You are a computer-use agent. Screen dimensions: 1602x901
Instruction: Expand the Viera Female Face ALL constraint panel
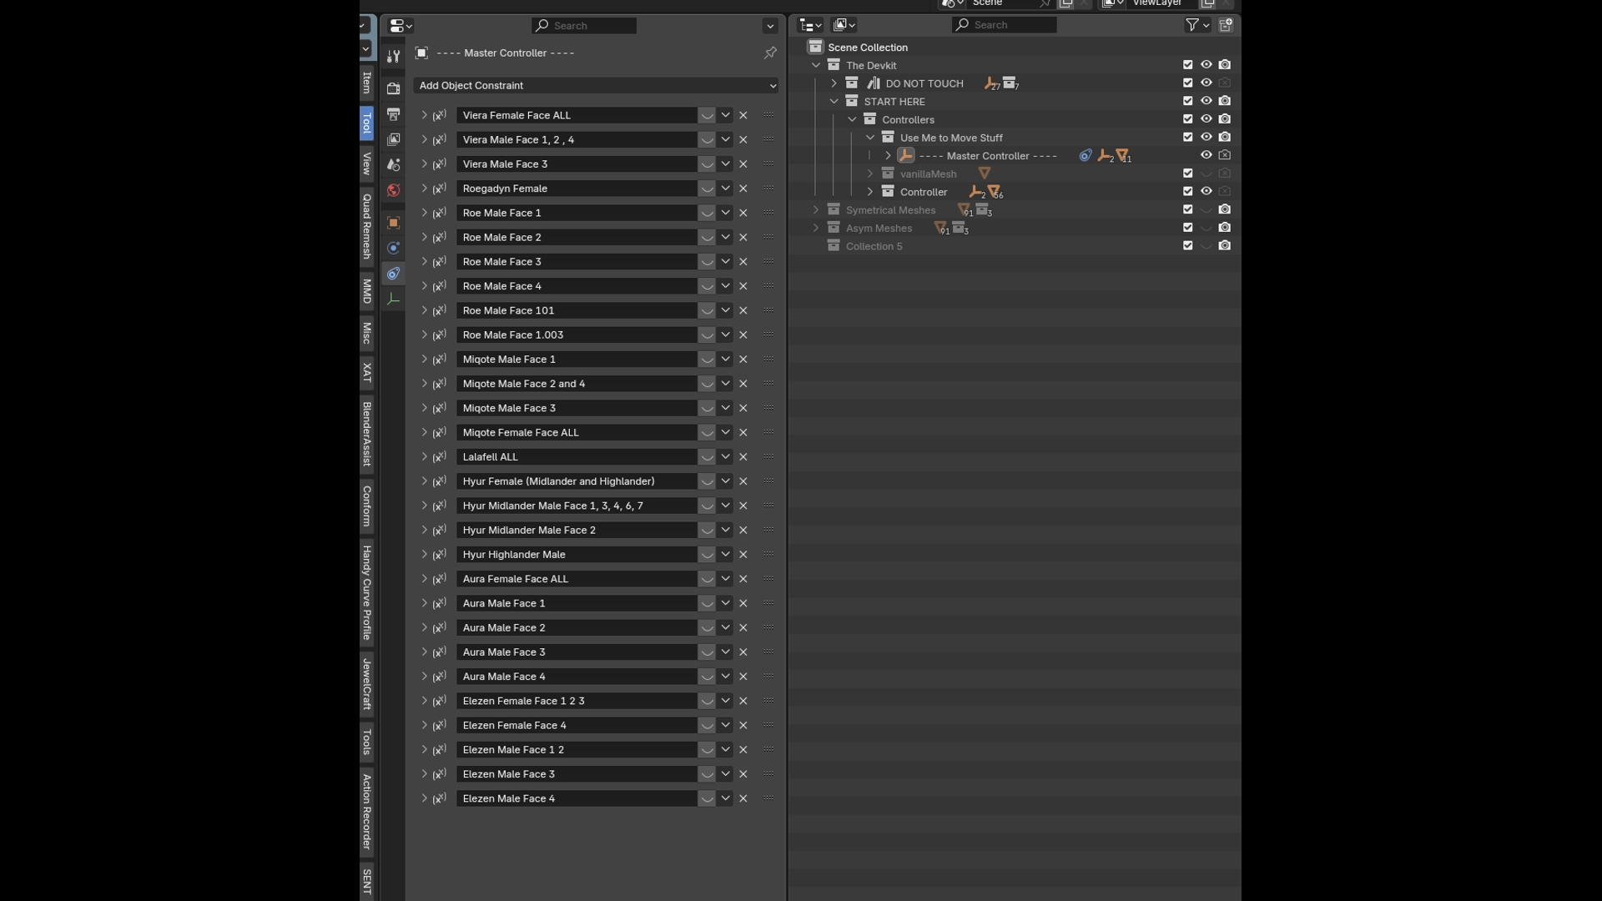424,115
